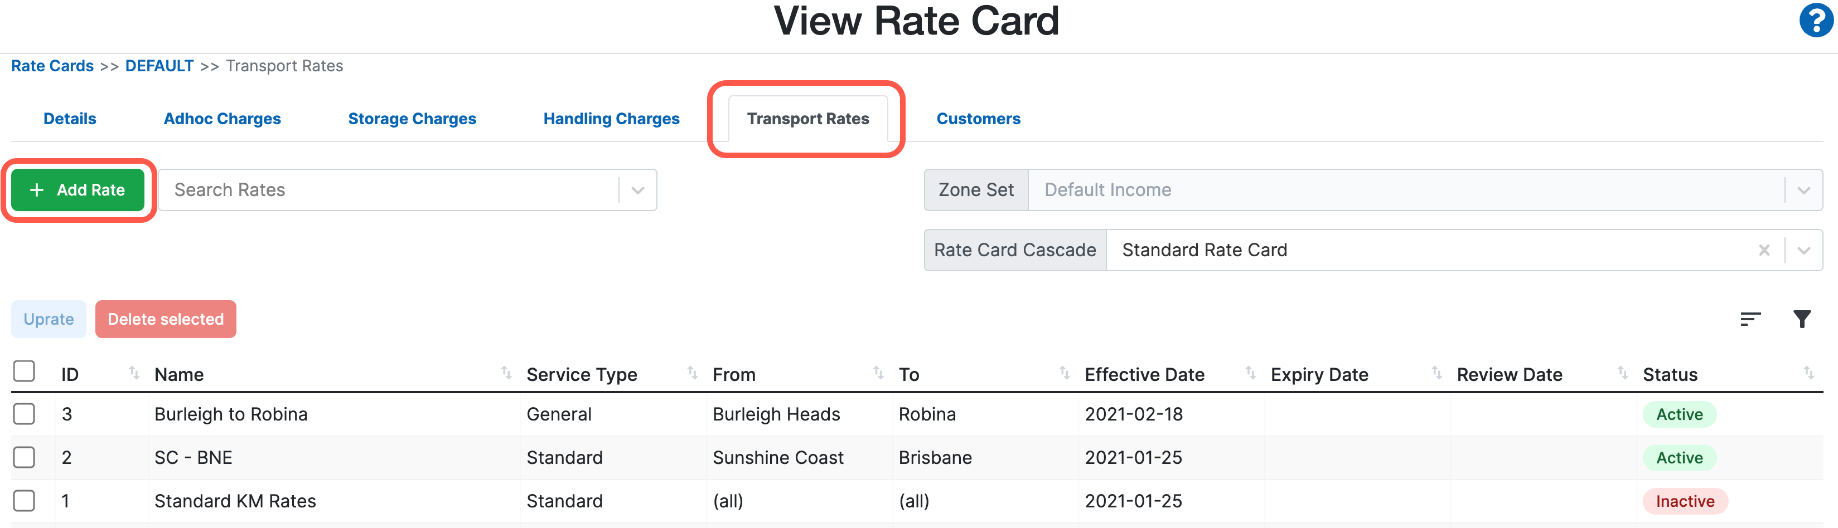The image size is (1838, 528).
Task: Toggle the select-all checkbox in header
Action: pyautogui.click(x=25, y=371)
